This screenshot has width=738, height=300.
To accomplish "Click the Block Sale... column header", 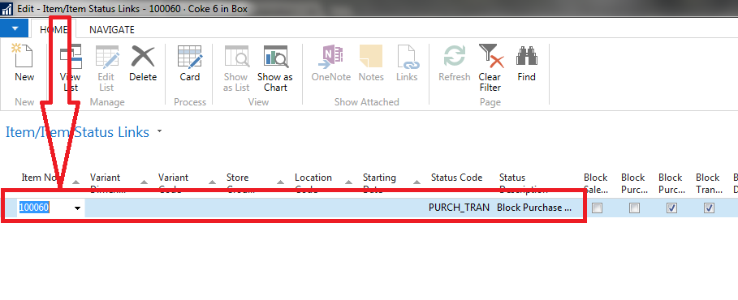I will pos(596,183).
